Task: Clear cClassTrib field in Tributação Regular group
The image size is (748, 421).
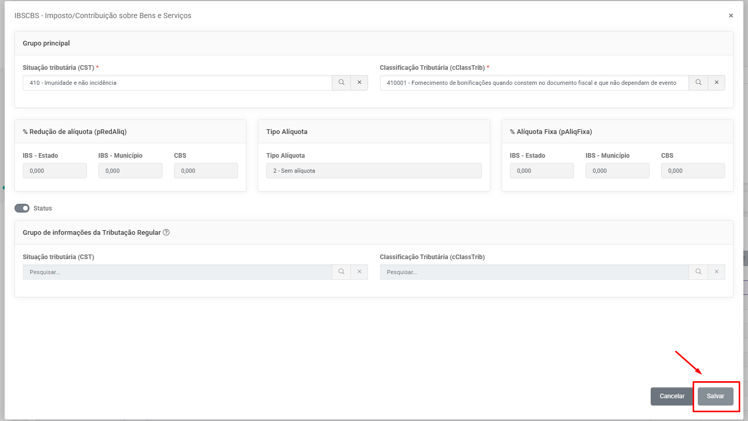Action: (x=716, y=272)
